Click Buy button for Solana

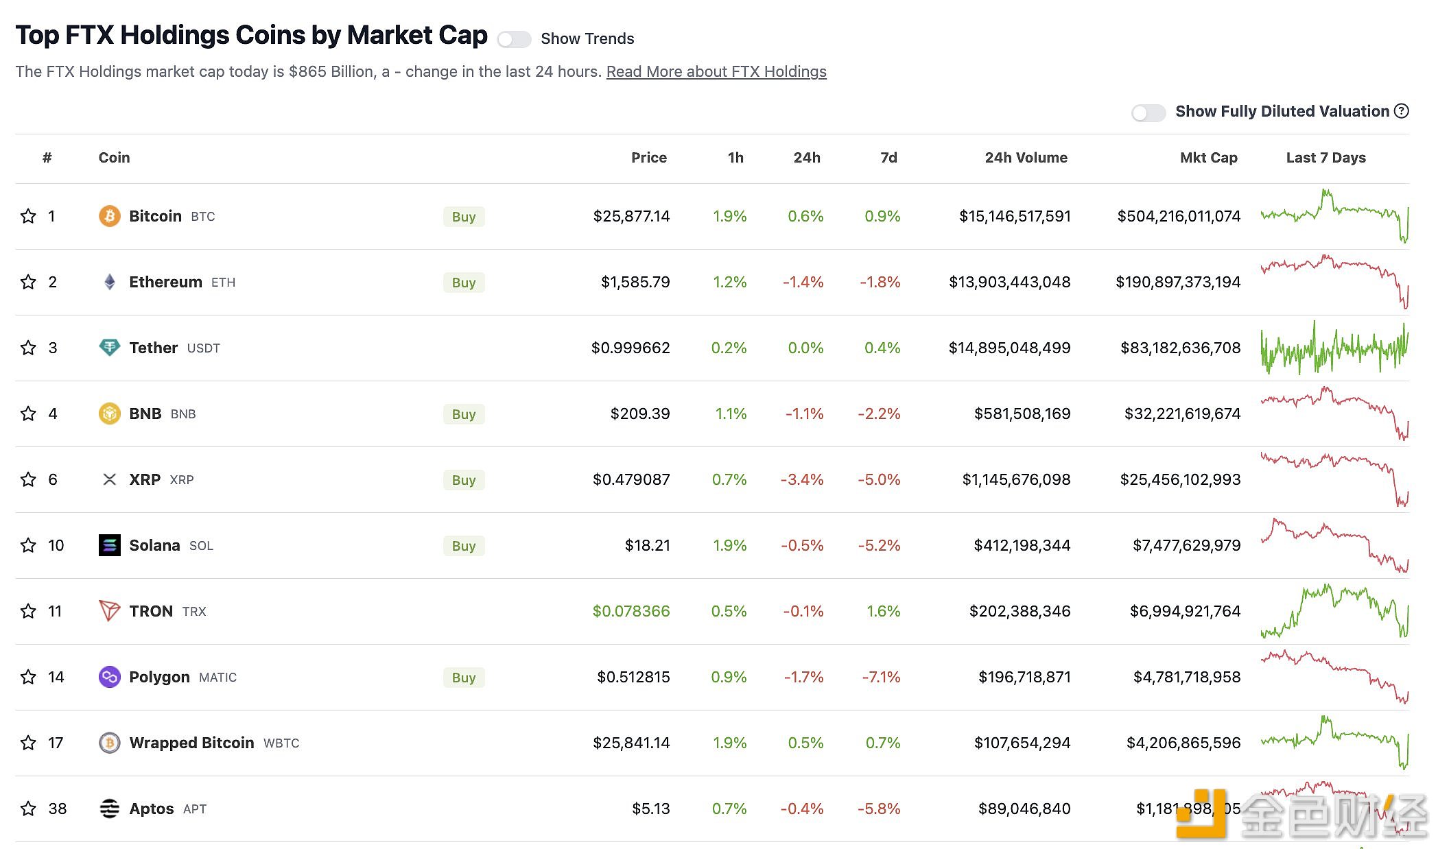pos(464,546)
